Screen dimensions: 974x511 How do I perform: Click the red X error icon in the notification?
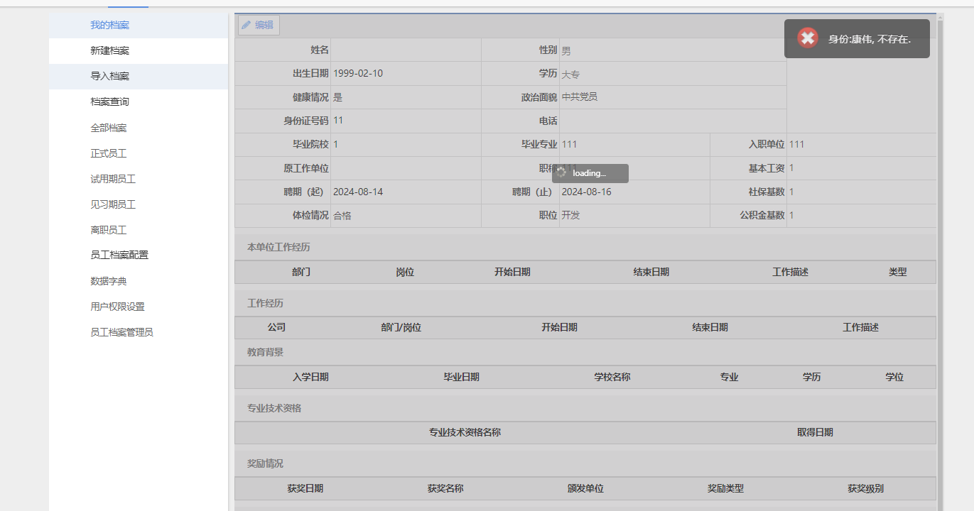click(x=807, y=38)
